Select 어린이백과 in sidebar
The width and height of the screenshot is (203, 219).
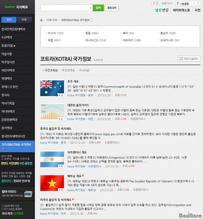click(17, 71)
